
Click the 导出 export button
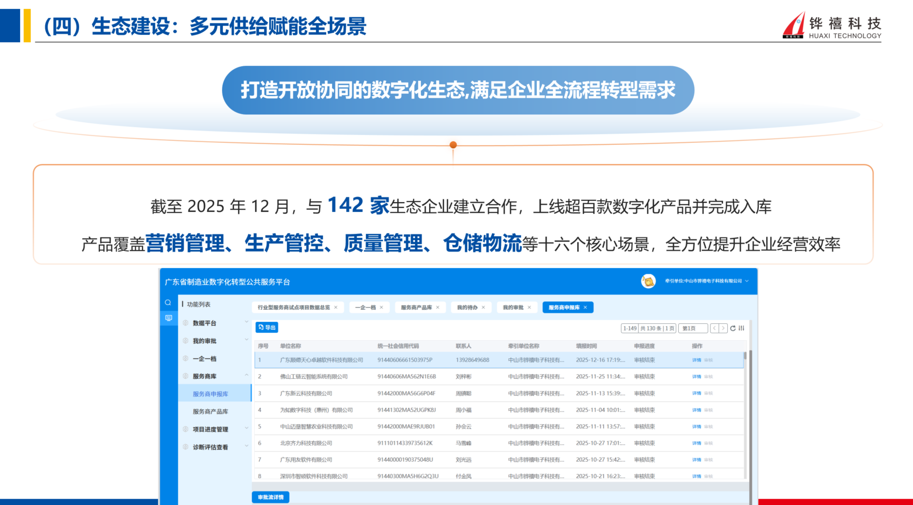tap(267, 327)
